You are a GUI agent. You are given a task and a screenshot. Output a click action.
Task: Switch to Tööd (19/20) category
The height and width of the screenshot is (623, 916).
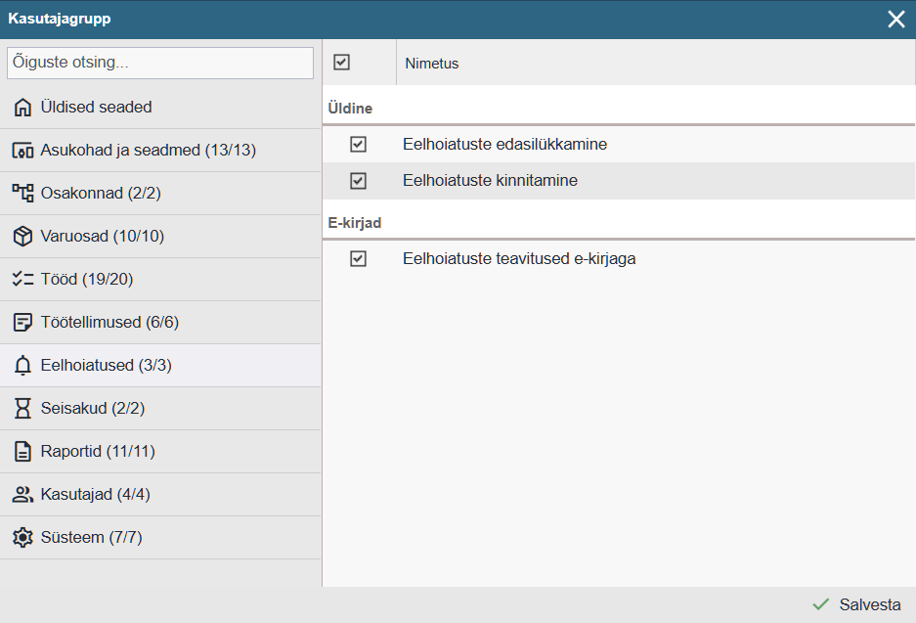click(86, 280)
